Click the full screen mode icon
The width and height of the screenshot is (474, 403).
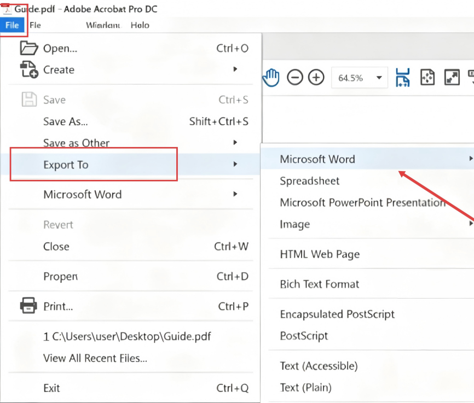coord(452,77)
